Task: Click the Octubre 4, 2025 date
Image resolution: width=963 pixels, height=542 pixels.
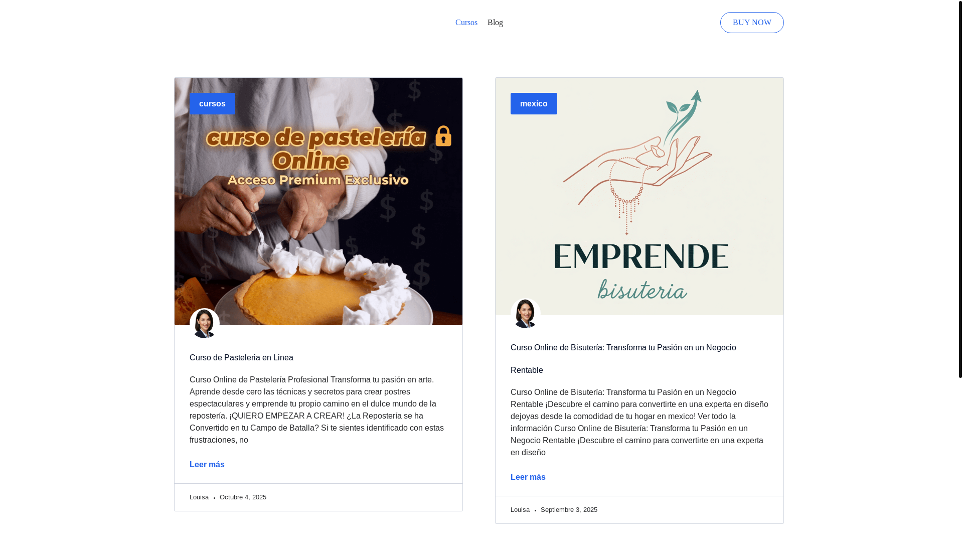Action: pyautogui.click(x=243, y=497)
